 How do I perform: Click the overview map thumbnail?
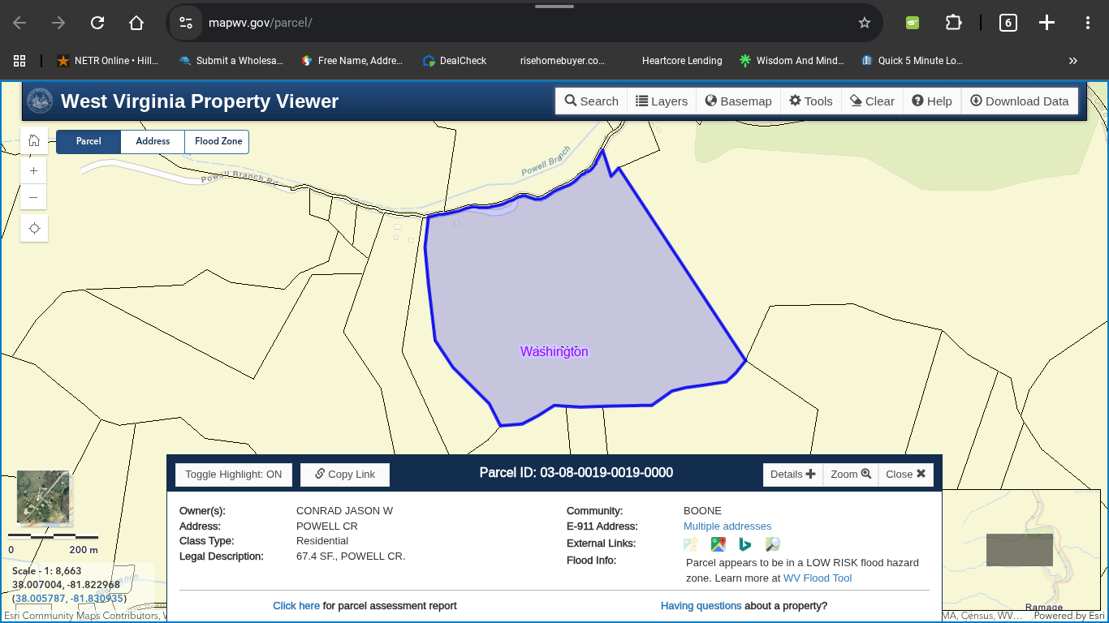[44, 496]
